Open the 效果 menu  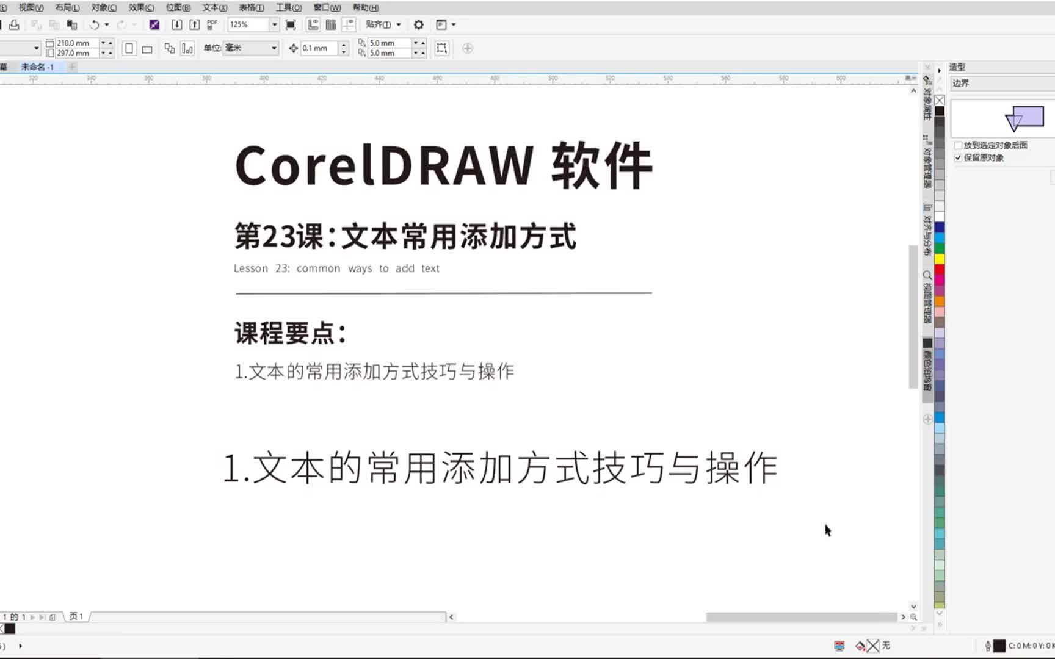pyautogui.click(x=141, y=7)
